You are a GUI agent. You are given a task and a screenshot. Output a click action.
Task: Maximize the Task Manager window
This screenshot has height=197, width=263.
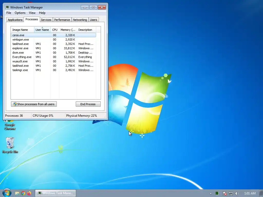93,7
